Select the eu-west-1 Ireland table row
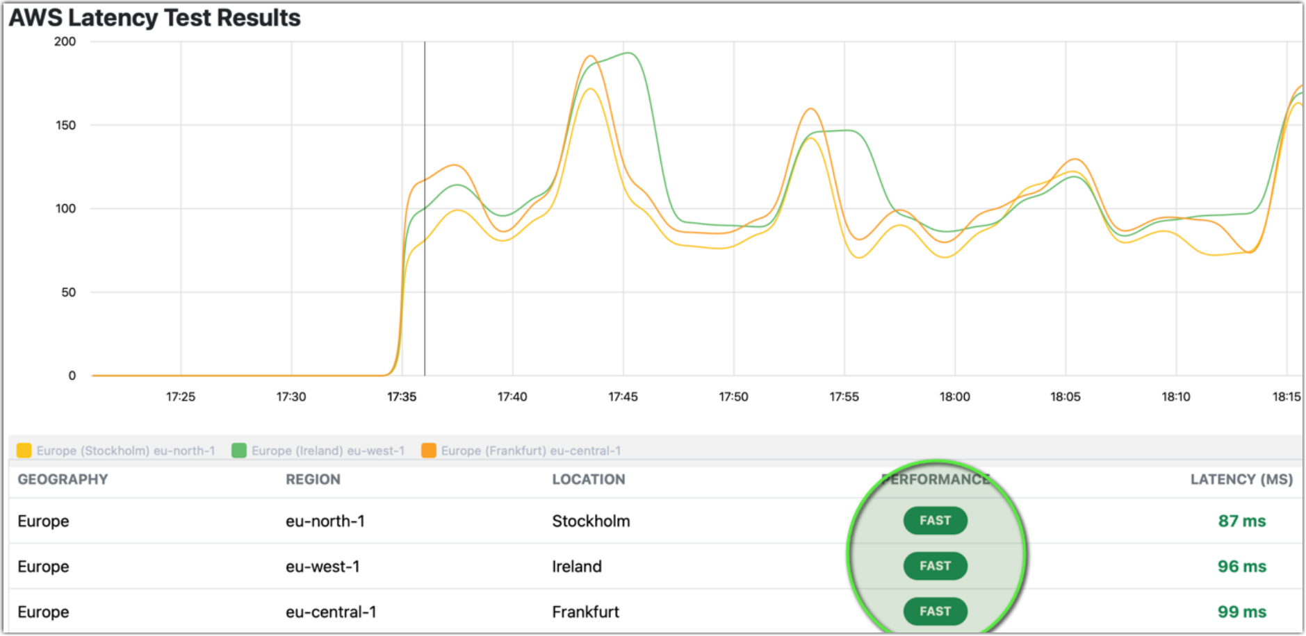The height and width of the screenshot is (636, 1306). (x=417, y=566)
